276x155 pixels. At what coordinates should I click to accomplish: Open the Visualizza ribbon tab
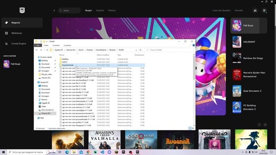pyautogui.click(x=67, y=45)
